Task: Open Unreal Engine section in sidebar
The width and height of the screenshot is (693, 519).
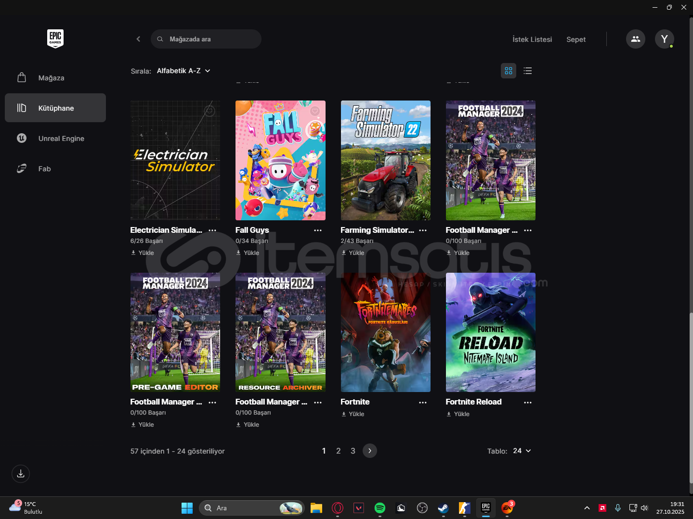Action: coord(61,139)
